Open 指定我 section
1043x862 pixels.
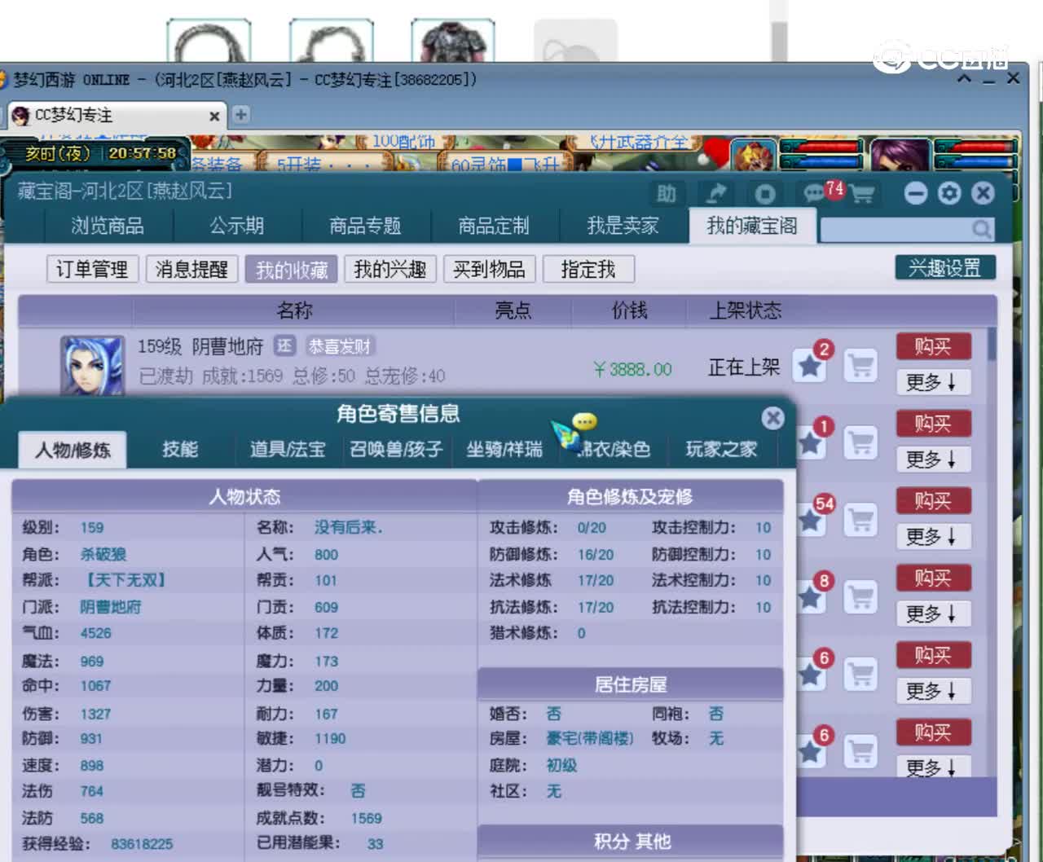coord(588,269)
